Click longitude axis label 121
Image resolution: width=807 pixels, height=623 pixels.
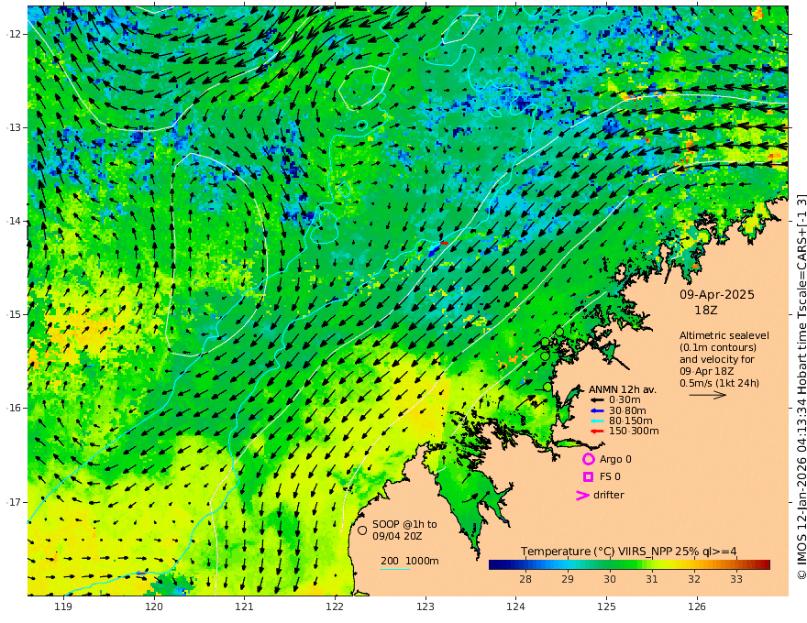tap(245, 607)
